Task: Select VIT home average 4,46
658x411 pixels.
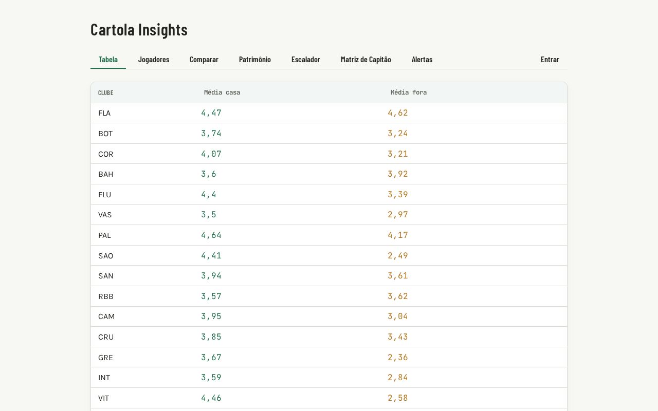Action: click(211, 398)
